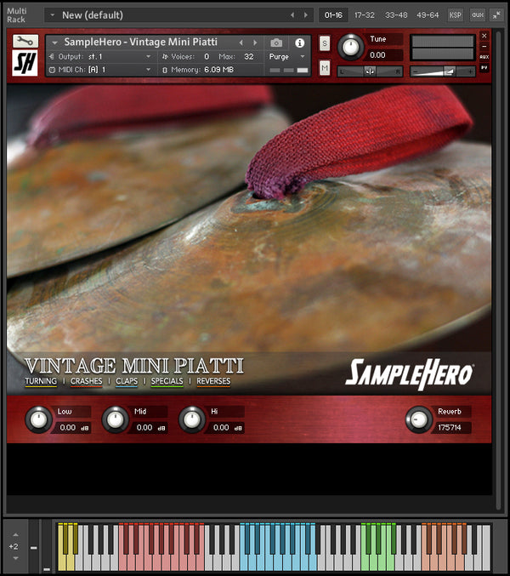This screenshot has height=576, width=510.
Task: Minimize rack view with collapse arrows icon
Action: coord(496,15)
